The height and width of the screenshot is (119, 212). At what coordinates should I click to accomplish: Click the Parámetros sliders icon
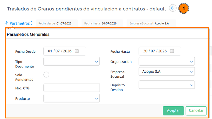(x=6, y=23)
